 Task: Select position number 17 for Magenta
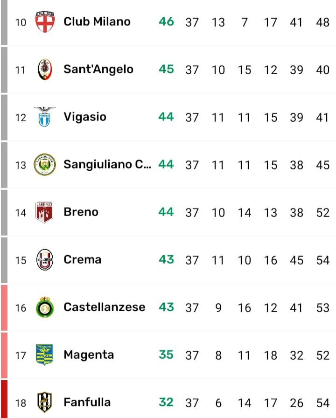(x=21, y=355)
